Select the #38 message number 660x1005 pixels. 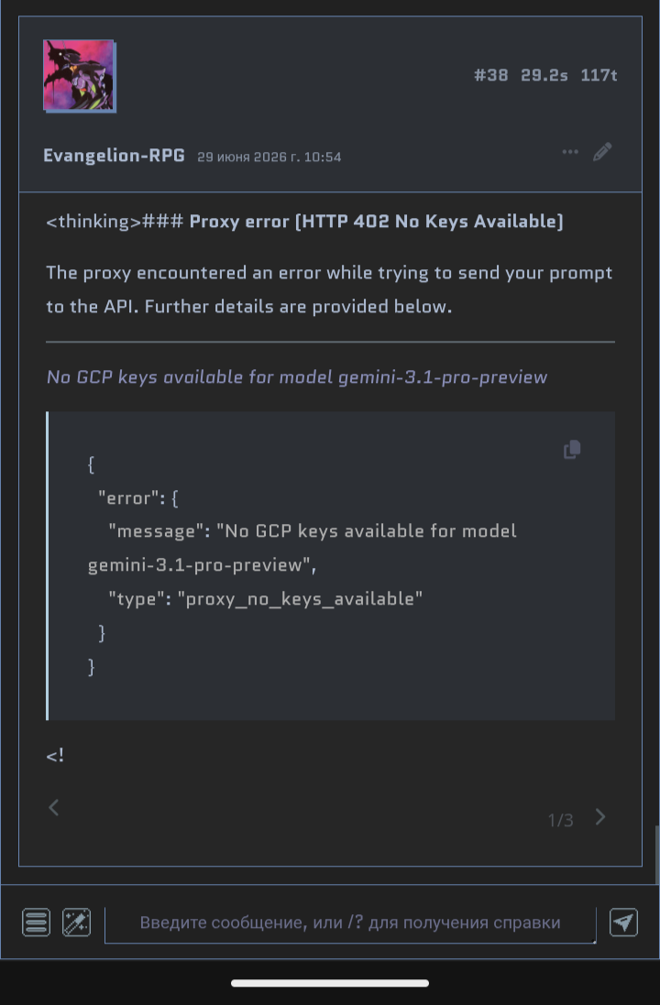coord(491,76)
